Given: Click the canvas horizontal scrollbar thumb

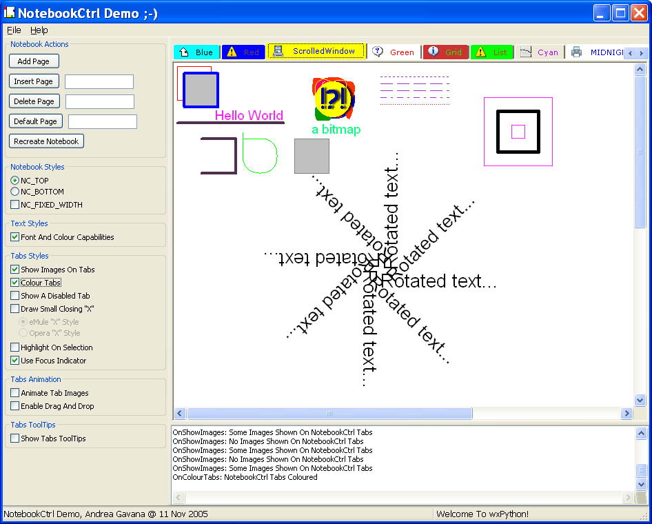Looking at the screenshot, I should pos(329,414).
